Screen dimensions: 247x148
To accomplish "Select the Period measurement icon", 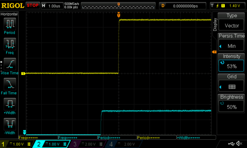I will [10, 24].
